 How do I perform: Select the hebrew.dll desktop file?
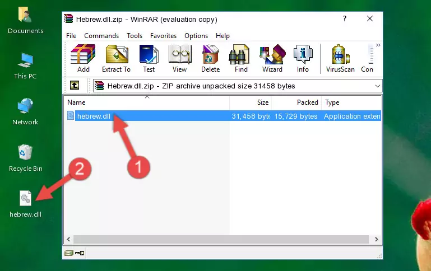click(x=26, y=204)
